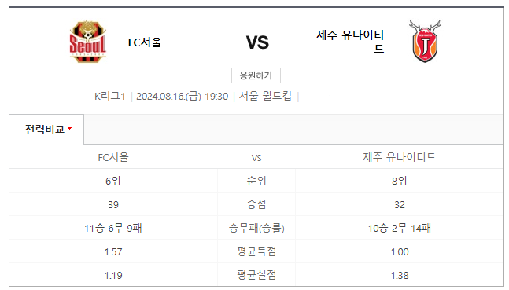
Task: Click Jeju's record 10승 2무 14패
Action: coord(400,228)
